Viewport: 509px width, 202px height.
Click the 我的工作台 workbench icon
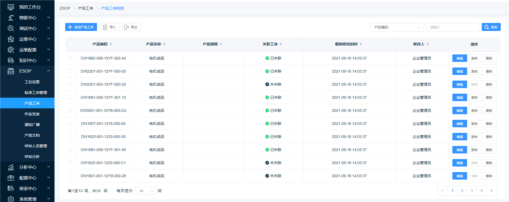[11, 7]
